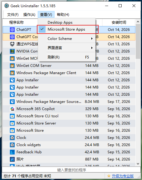Click the WinGet COM Server icon
The image size is (142, 180).
tap(12, 66)
